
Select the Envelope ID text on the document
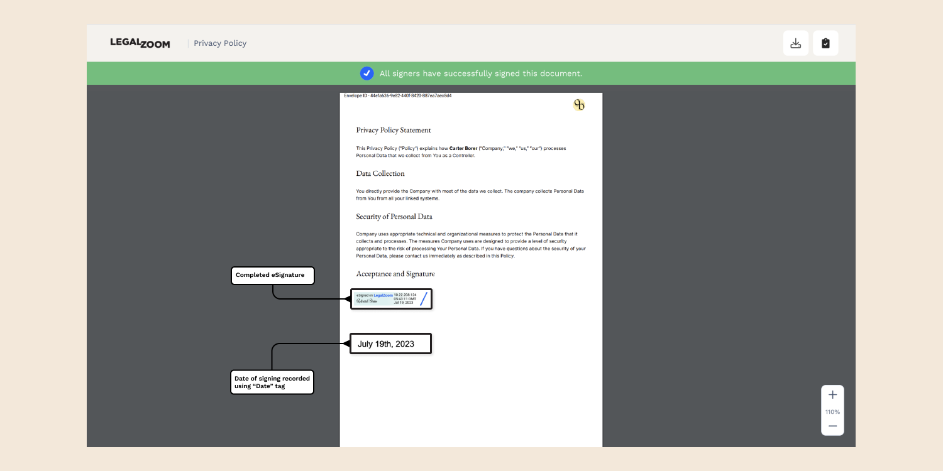[397, 95]
